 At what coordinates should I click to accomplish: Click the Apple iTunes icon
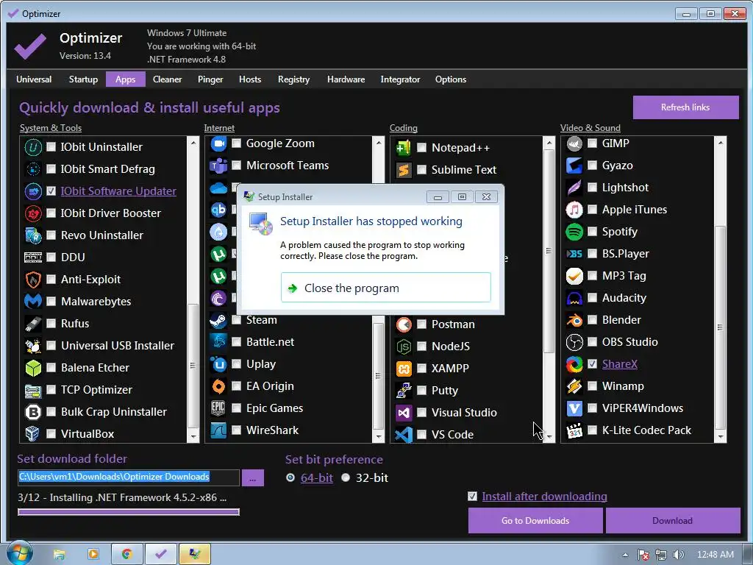click(x=574, y=210)
